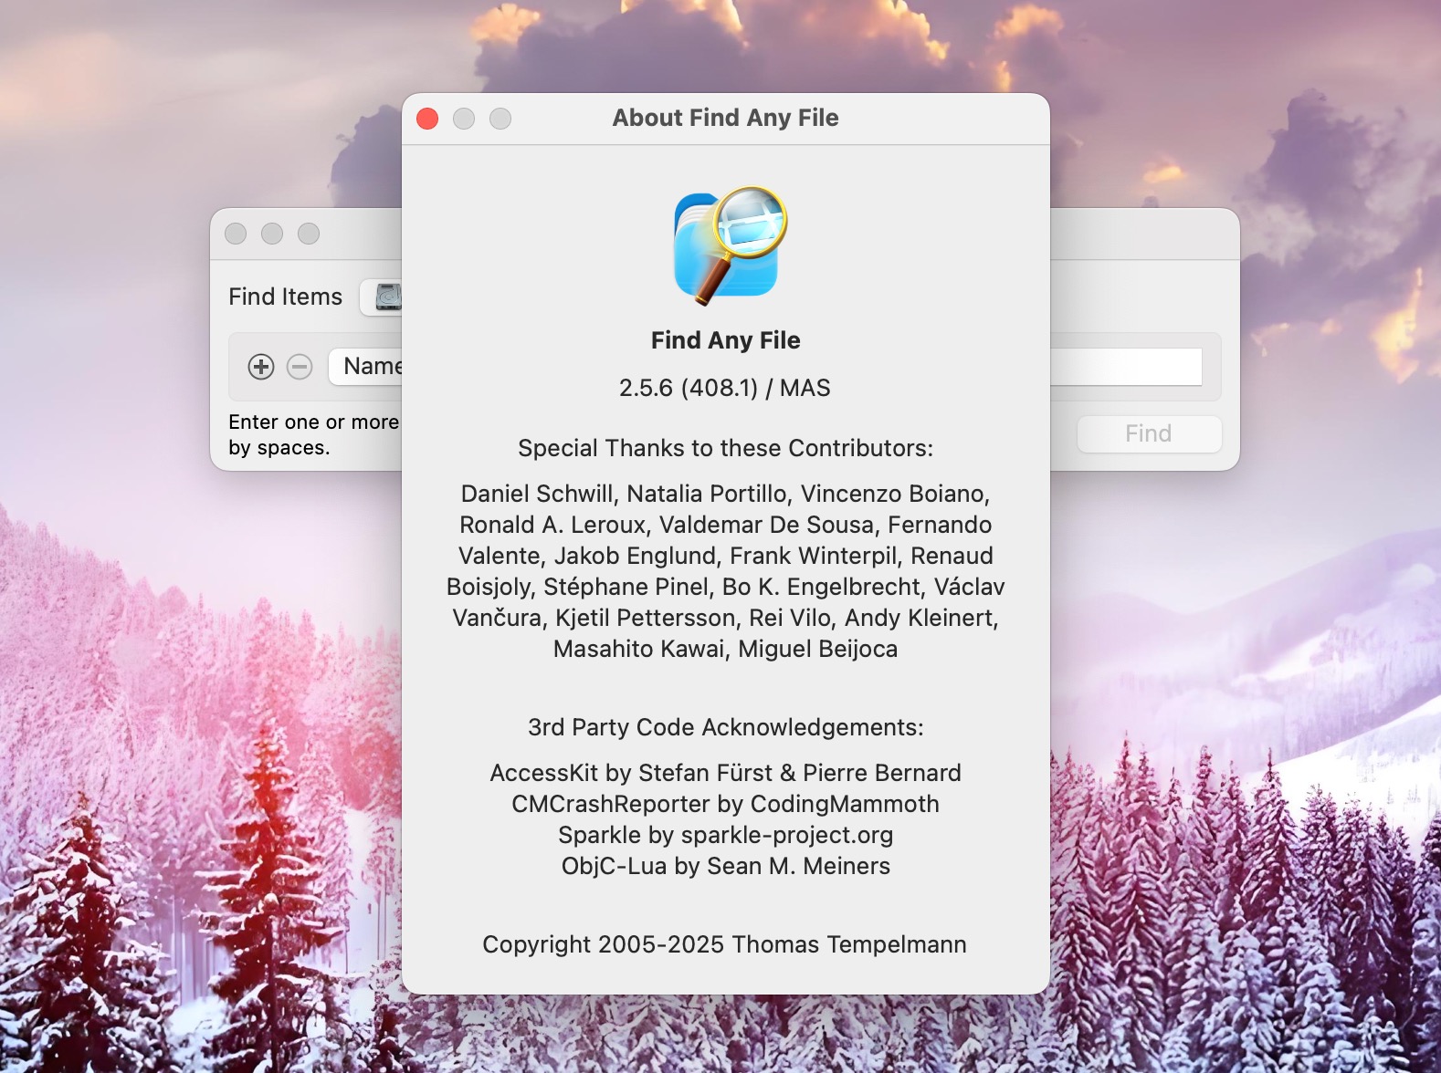Click the Find Any File app name text
Viewport: 1441px width, 1073px height.
(726, 340)
